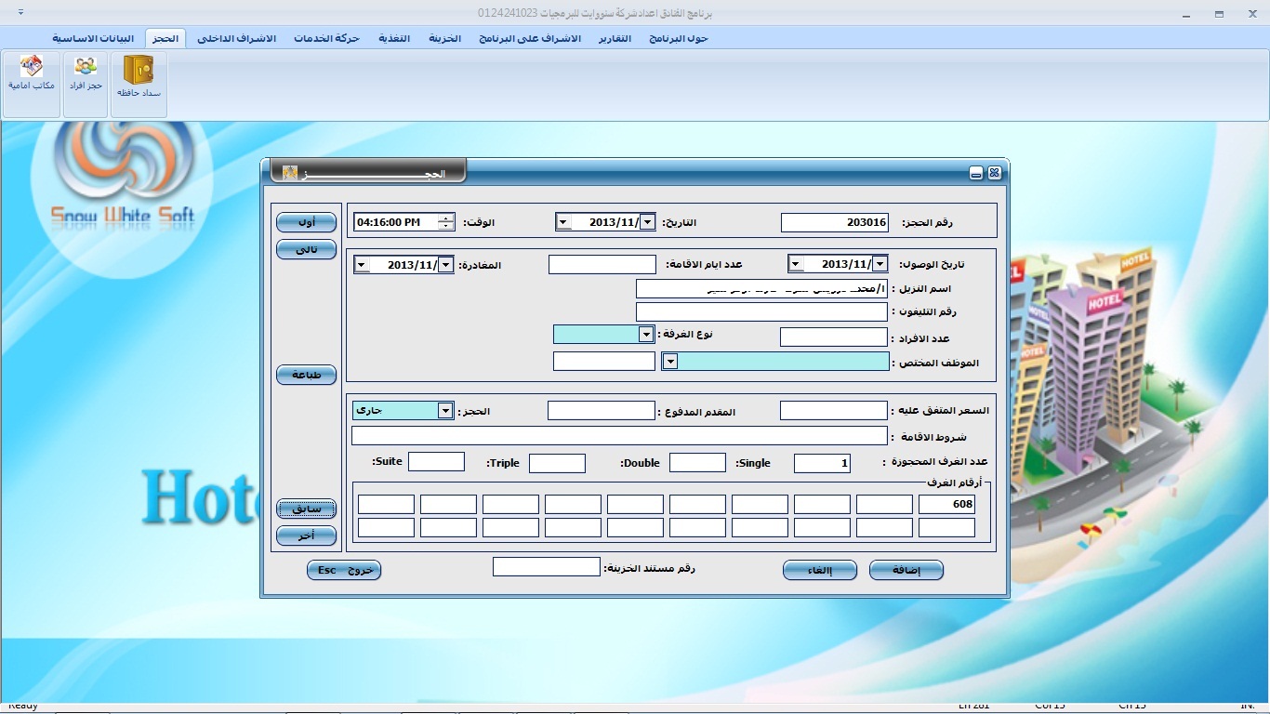The height and width of the screenshot is (714, 1270).
Task: Switch to the التقارير tab
Action: click(615, 38)
